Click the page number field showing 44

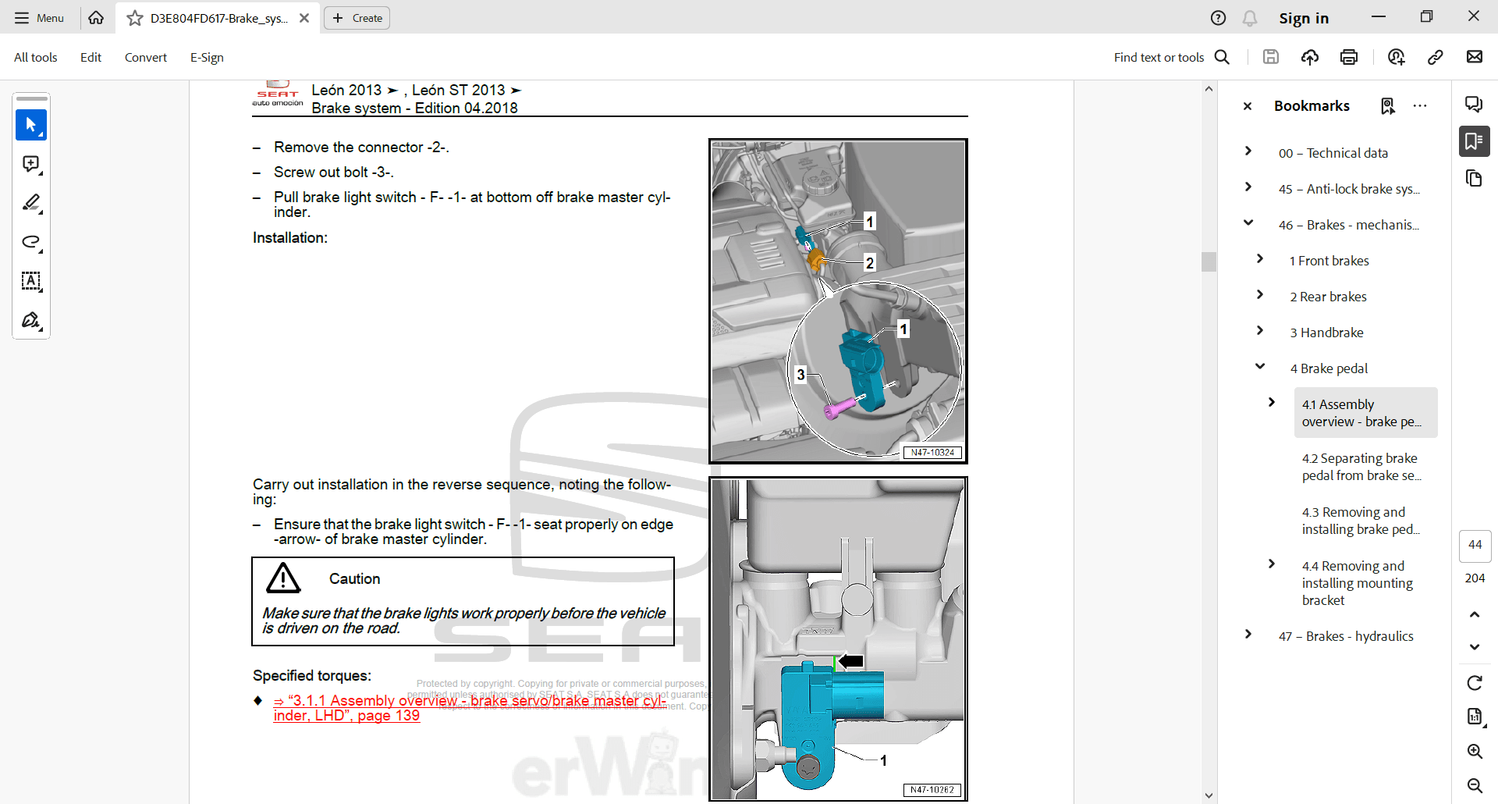[1475, 545]
